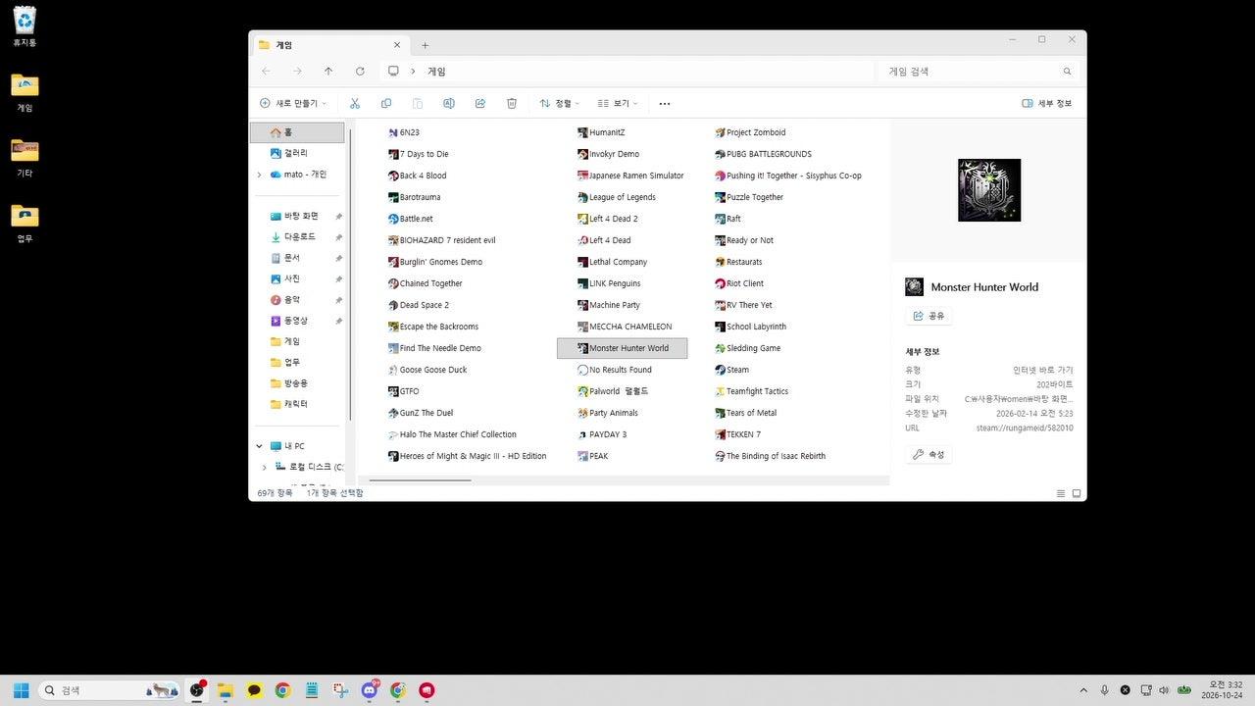The image size is (1255, 706).
Task: Open Discord from the taskbar
Action: [x=369, y=690]
